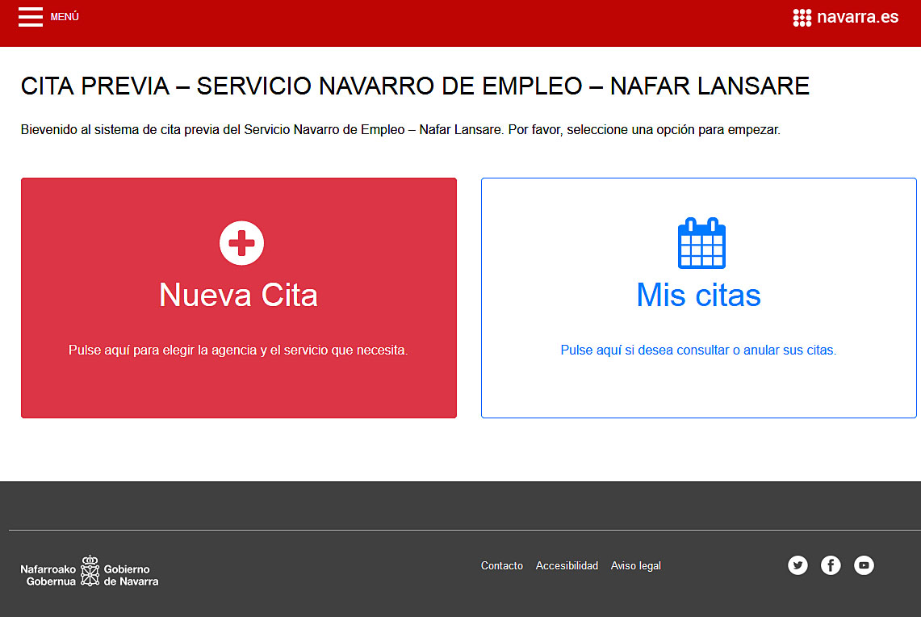This screenshot has width=921, height=617.
Task: Open the Facebook social icon
Action: (831, 565)
